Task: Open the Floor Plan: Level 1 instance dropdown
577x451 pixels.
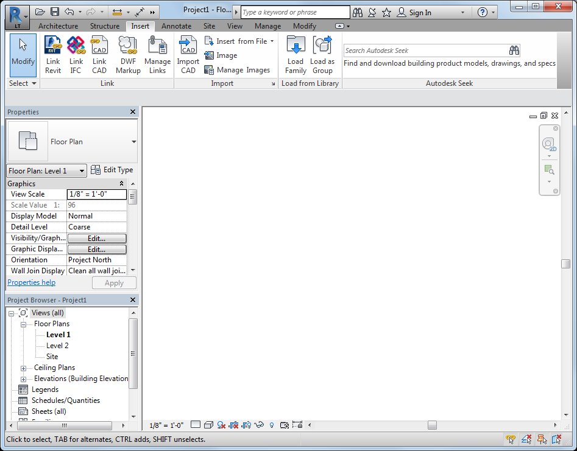Action: click(82, 171)
